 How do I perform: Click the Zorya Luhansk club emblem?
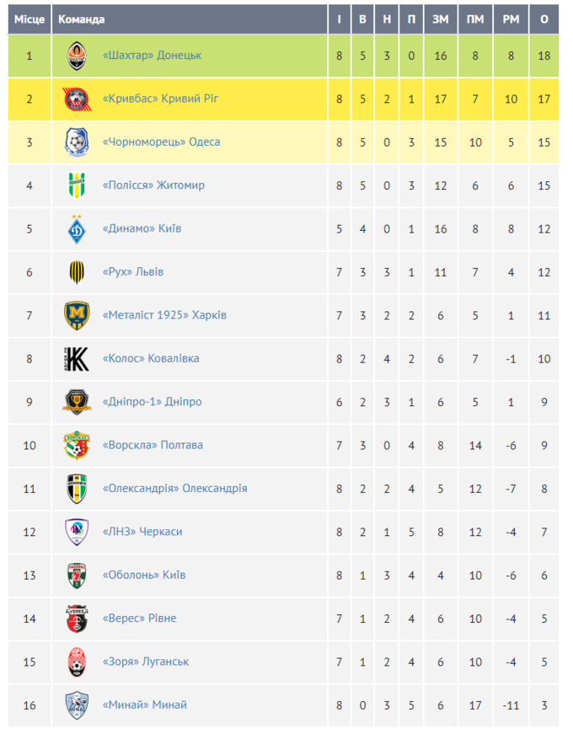pyautogui.click(x=77, y=662)
